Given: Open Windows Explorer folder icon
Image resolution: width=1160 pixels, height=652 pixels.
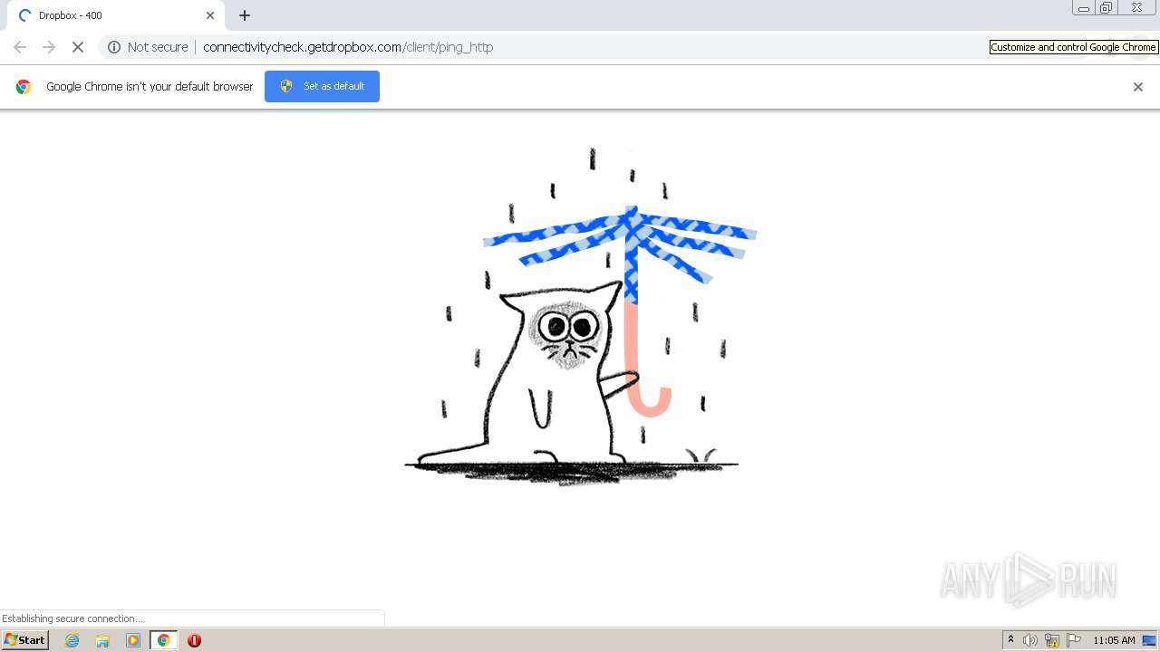Looking at the screenshot, I should pyautogui.click(x=102, y=640).
